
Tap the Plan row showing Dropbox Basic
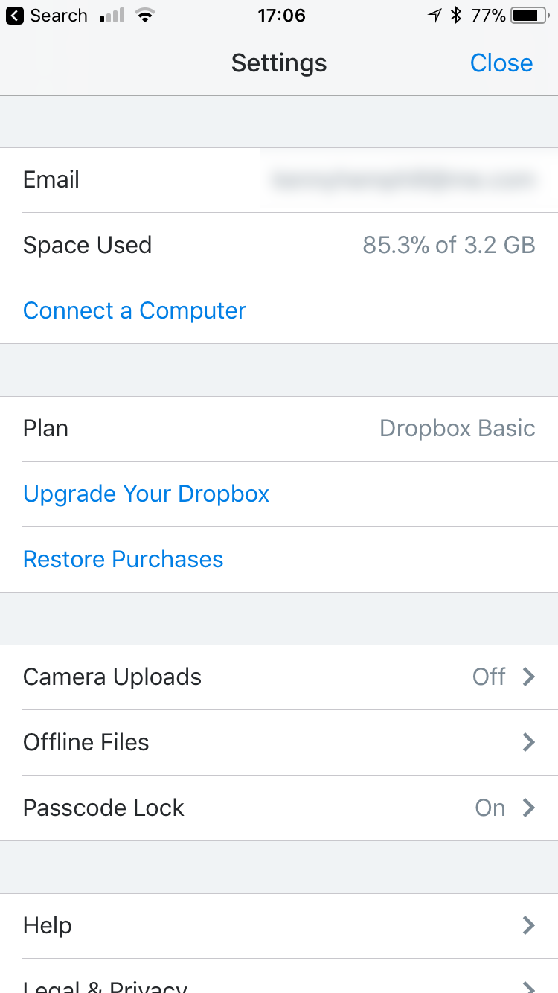pyautogui.click(x=279, y=429)
